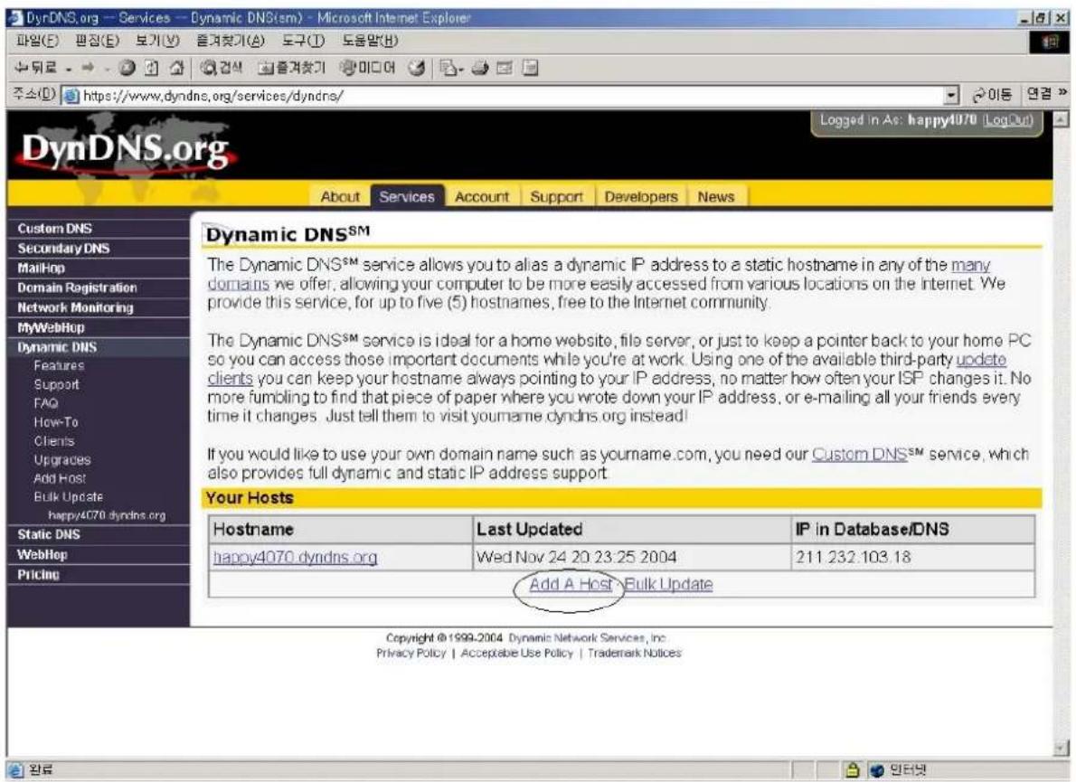Open Bulk Update in sidebar
This screenshot has height=782, width=1076.
pos(69,497)
